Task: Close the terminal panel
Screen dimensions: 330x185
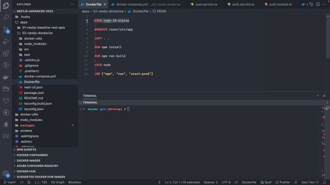Action: (324, 96)
